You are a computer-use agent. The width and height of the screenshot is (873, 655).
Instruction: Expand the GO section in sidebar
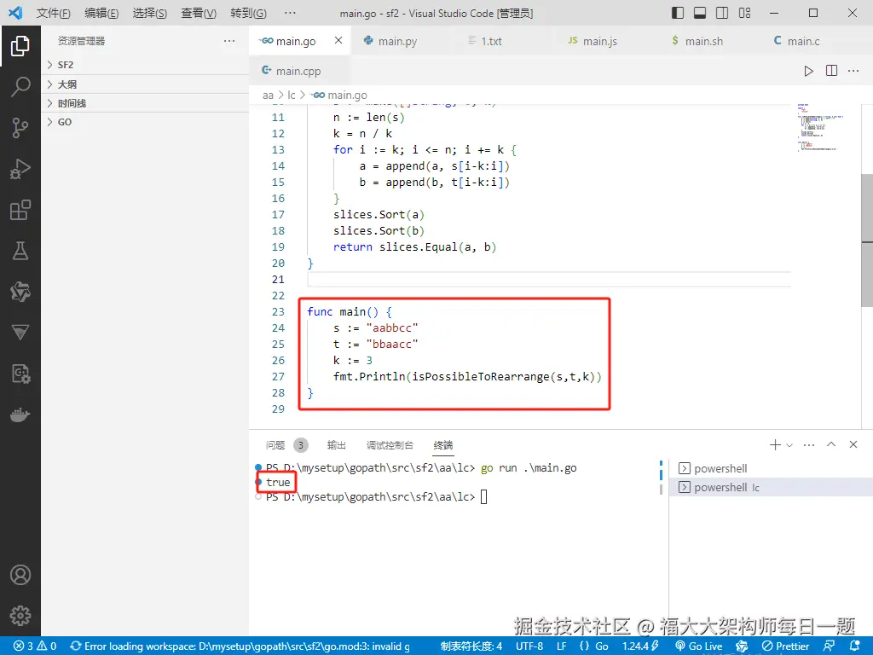coord(145,122)
